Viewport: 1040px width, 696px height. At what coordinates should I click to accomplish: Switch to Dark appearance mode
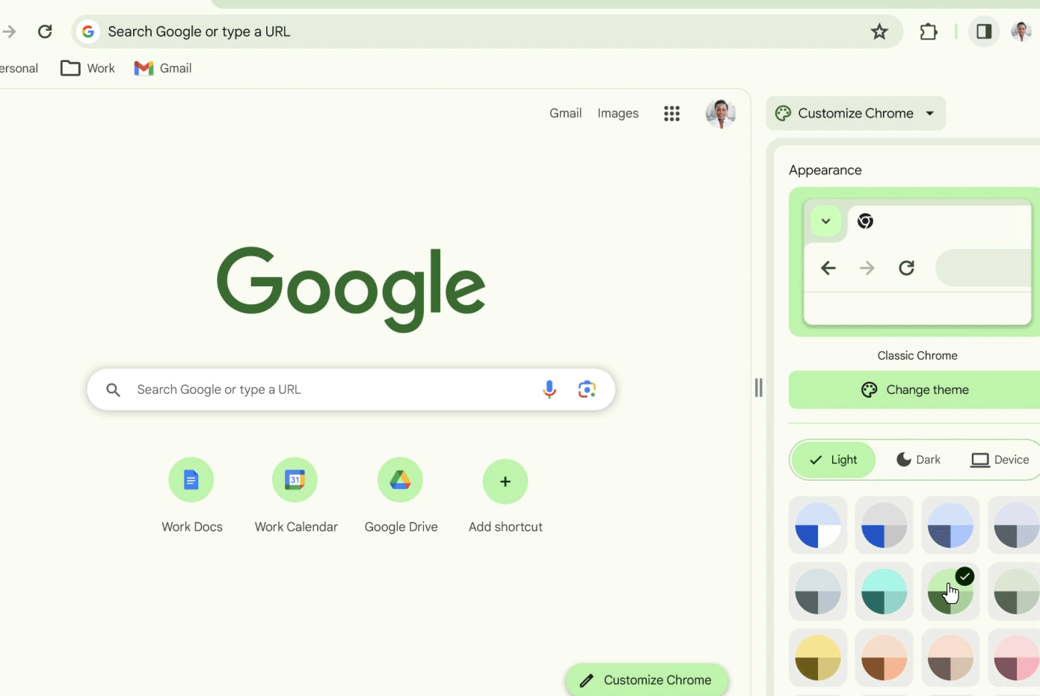[x=918, y=460]
